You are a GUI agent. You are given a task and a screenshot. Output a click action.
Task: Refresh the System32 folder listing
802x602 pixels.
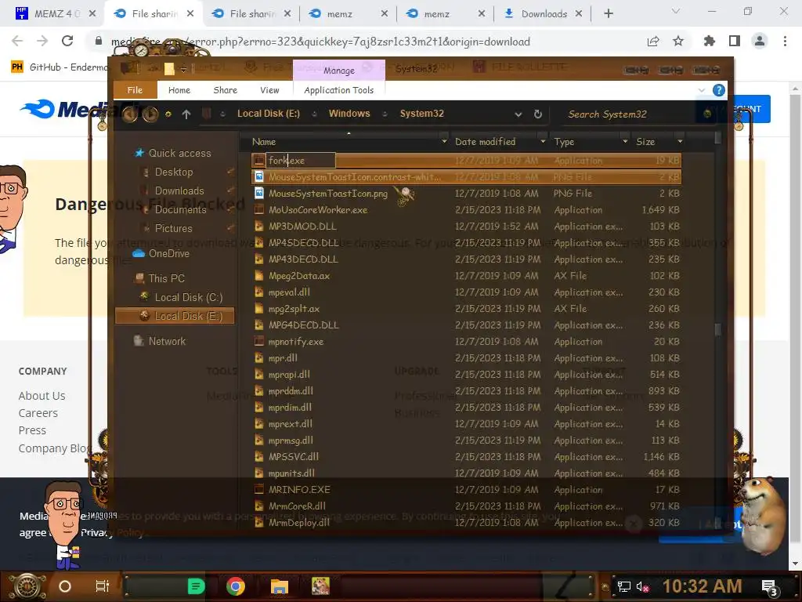[537, 114]
